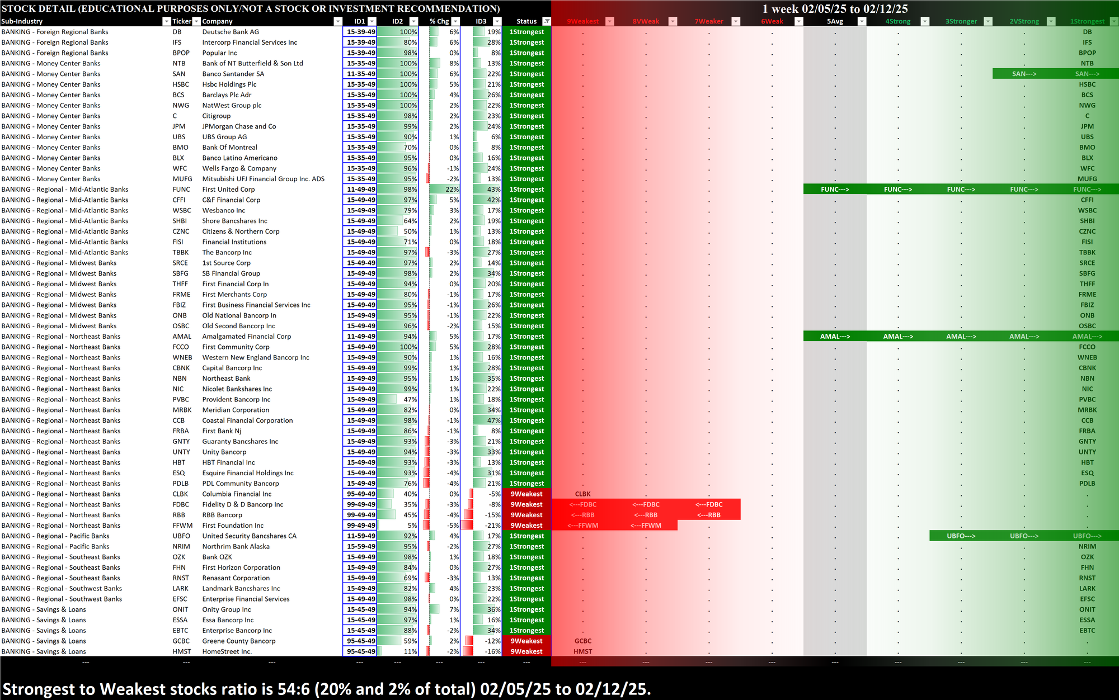This screenshot has width=1119, height=700.
Task: Open the Company column filter dropdown
Action: (x=337, y=21)
